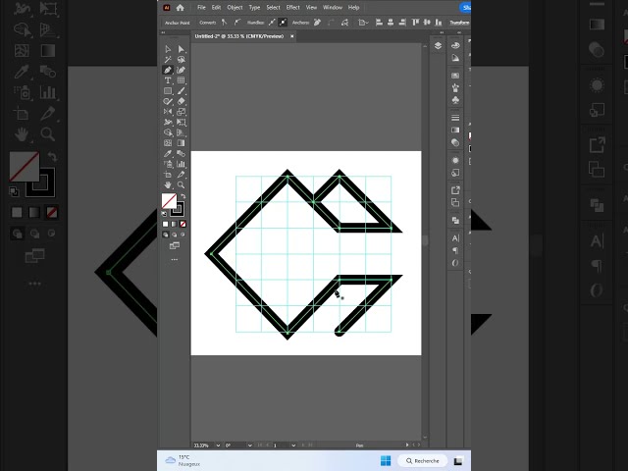Select the Perspective Grid tool
628x471 pixels.
point(181,132)
